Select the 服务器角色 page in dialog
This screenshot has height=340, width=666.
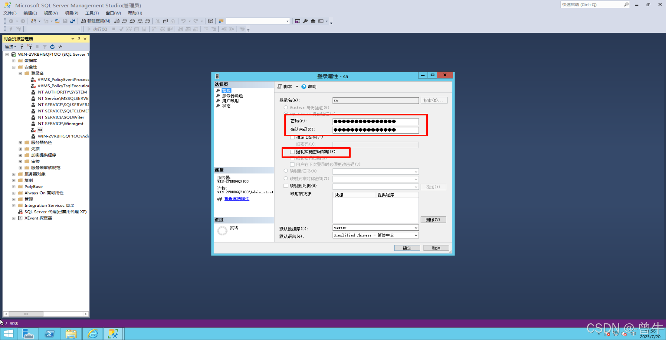[x=232, y=96]
